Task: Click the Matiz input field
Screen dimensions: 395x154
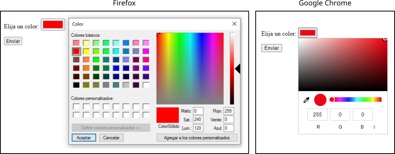Action: point(198,111)
